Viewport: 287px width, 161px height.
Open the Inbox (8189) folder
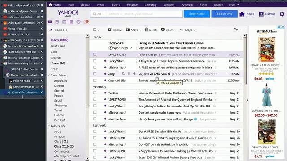(60, 40)
